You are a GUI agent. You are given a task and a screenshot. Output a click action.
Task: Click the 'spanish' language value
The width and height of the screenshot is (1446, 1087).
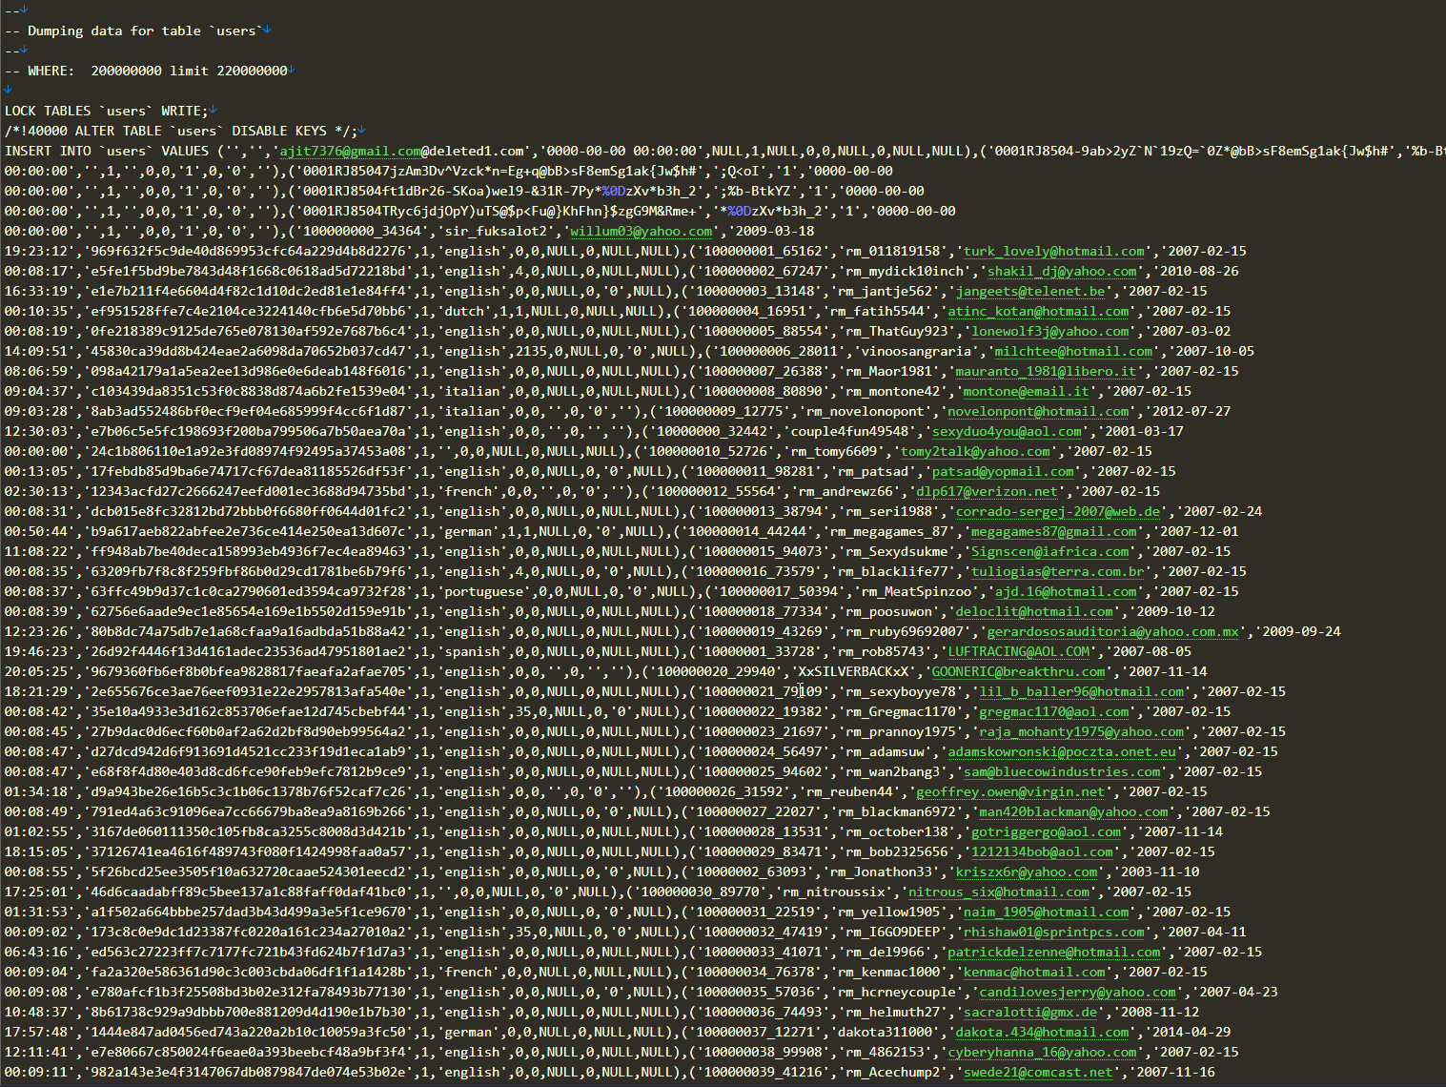(x=471, y=651)
